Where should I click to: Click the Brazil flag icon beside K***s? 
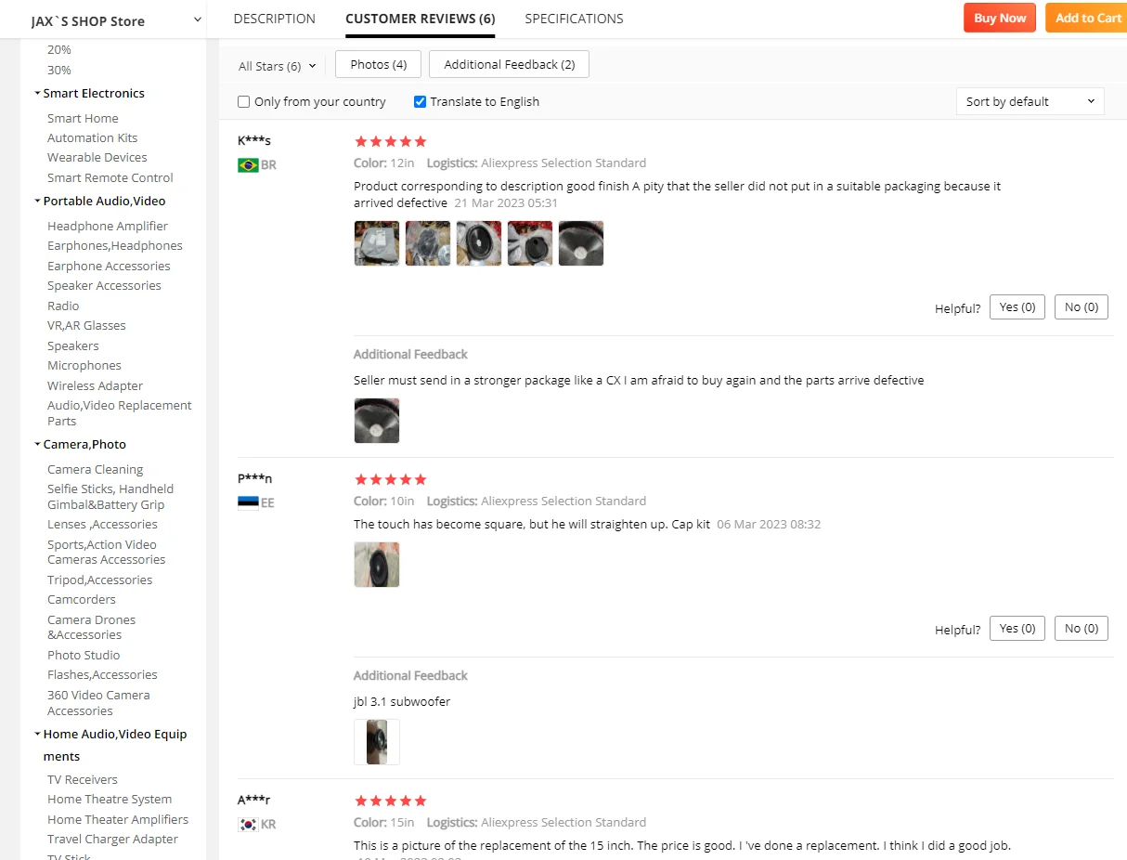[x=248, y=165]
